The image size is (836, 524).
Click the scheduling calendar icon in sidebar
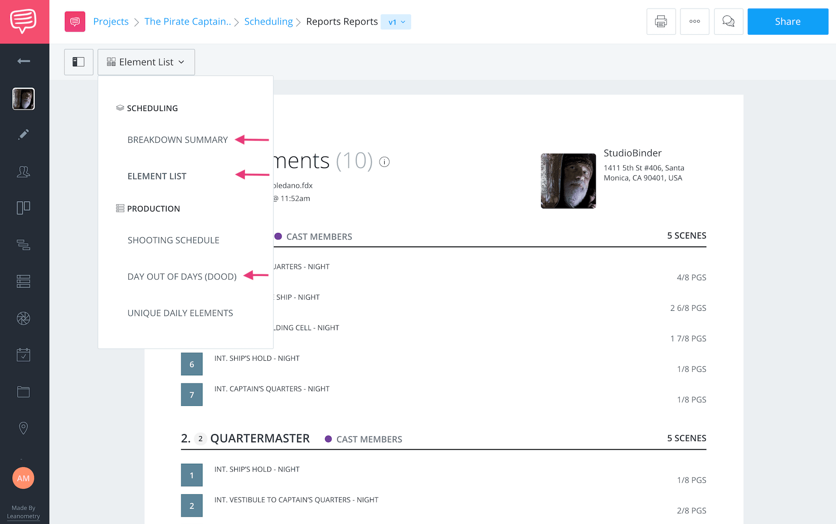point(23,355)
